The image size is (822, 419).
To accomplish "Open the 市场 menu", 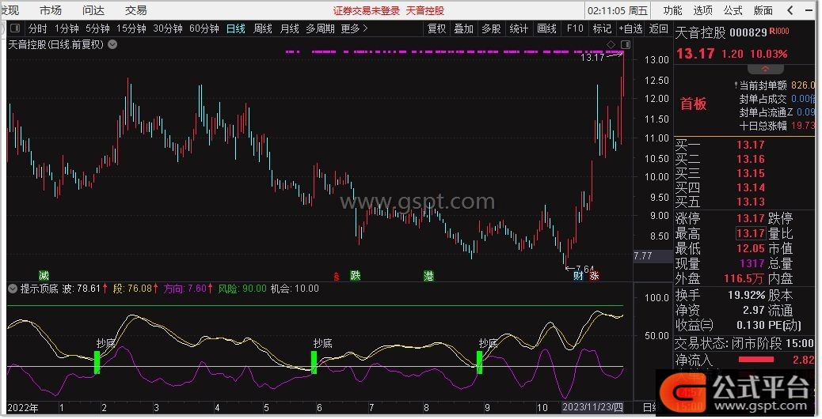I will pos(51,10).
